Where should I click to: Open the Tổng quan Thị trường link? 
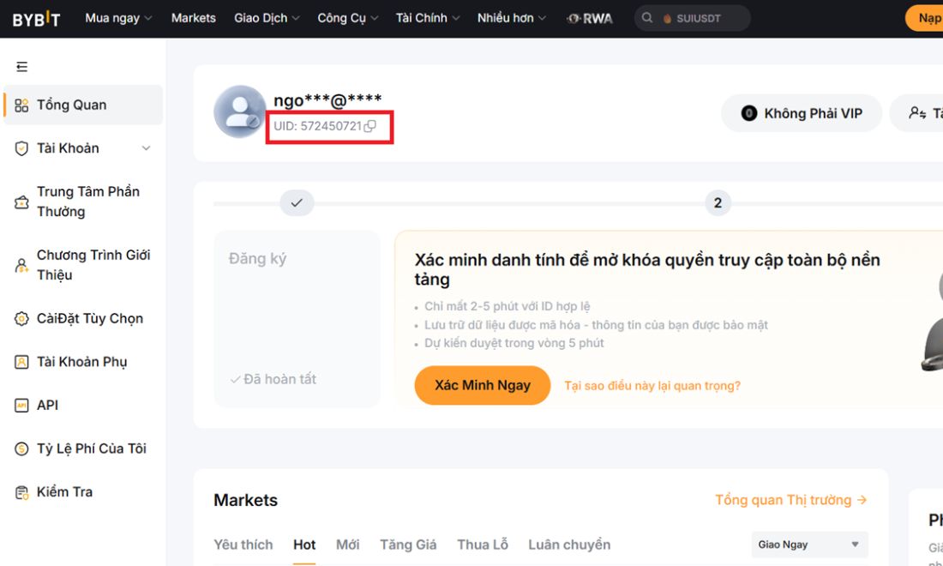click(790, 500)
